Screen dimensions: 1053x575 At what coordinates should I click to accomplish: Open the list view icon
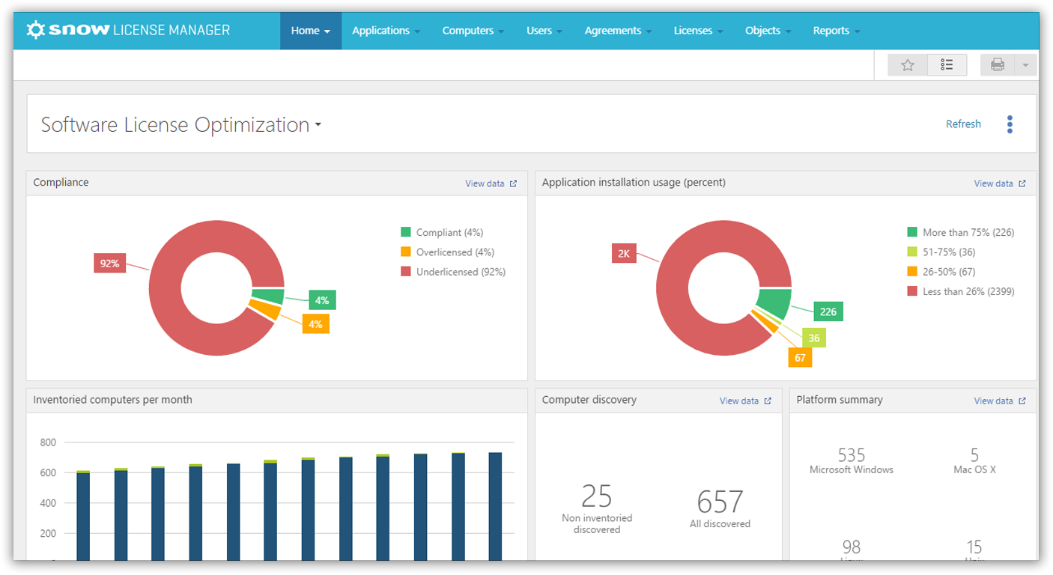(947, 65)
